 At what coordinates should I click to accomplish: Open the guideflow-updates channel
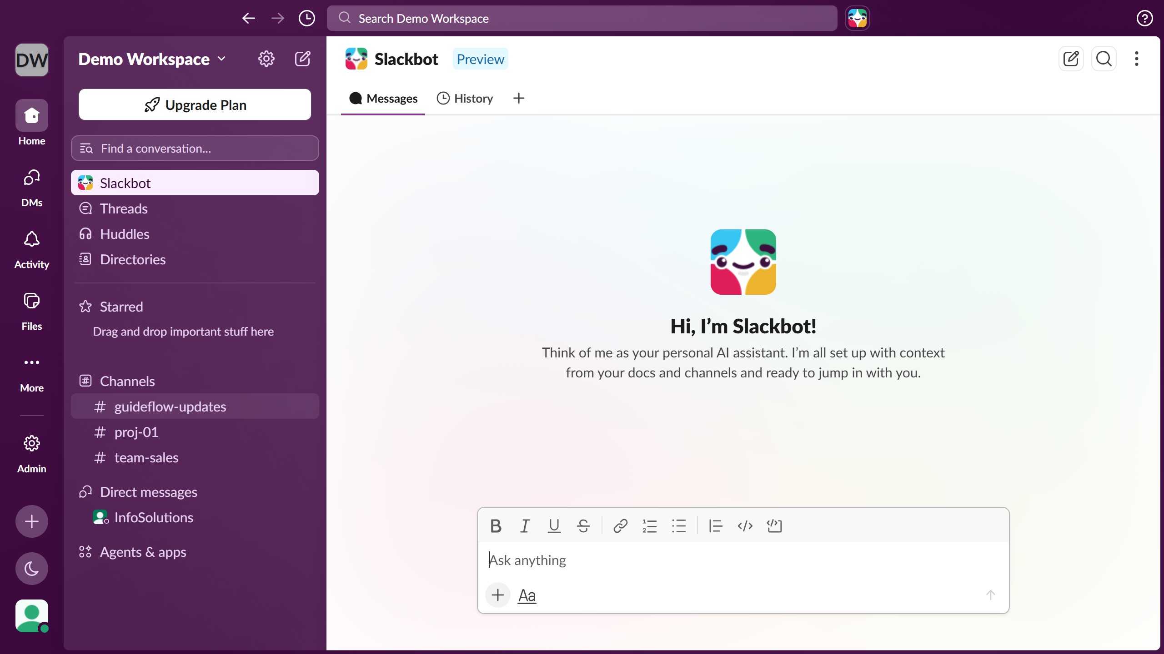195,406
